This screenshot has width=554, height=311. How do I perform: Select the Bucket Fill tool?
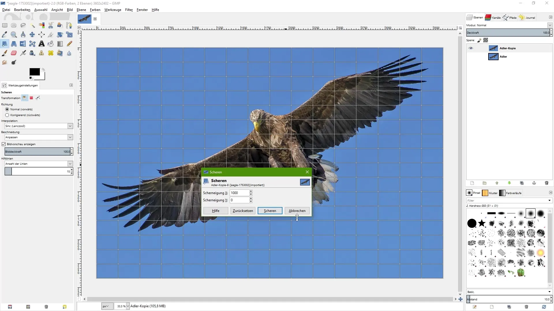click(x=51, y=44)
